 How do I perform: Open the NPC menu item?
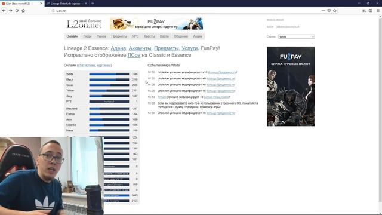coord(135,36)
